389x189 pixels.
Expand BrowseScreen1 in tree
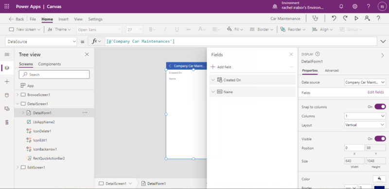coord(18,94)
